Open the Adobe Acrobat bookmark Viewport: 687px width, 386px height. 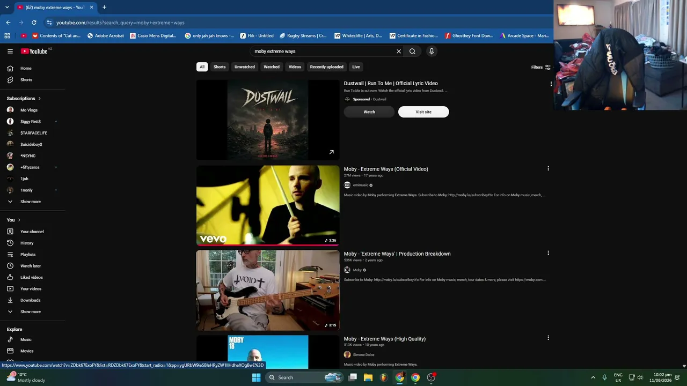point(106,36)
